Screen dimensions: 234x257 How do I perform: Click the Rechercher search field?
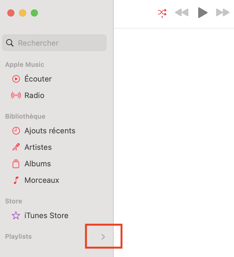click(x=54, y=43)
